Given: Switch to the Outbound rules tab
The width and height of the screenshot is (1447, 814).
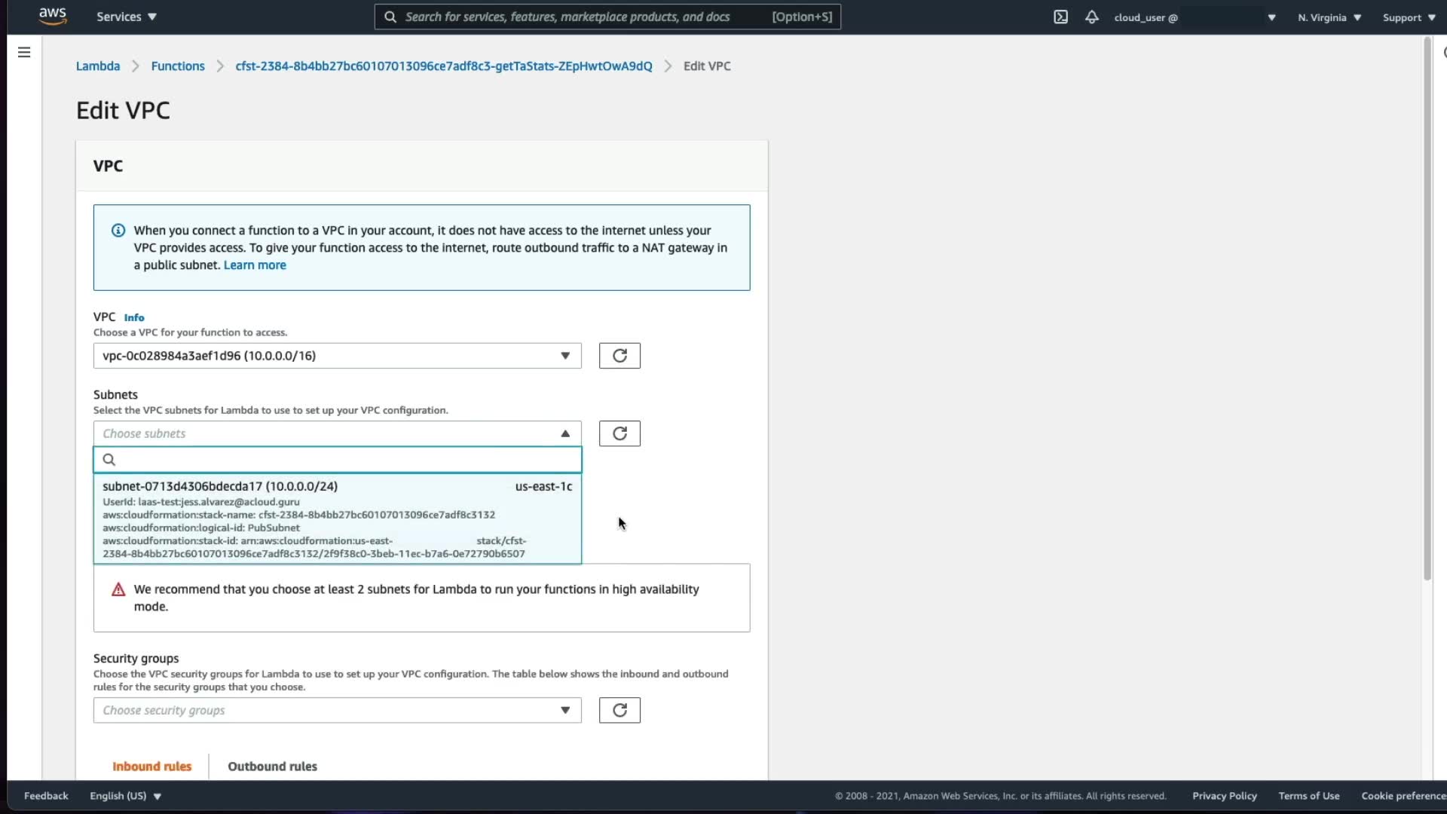Looking at the screenshot, I should pyautogui.click(x=272, y=766).
